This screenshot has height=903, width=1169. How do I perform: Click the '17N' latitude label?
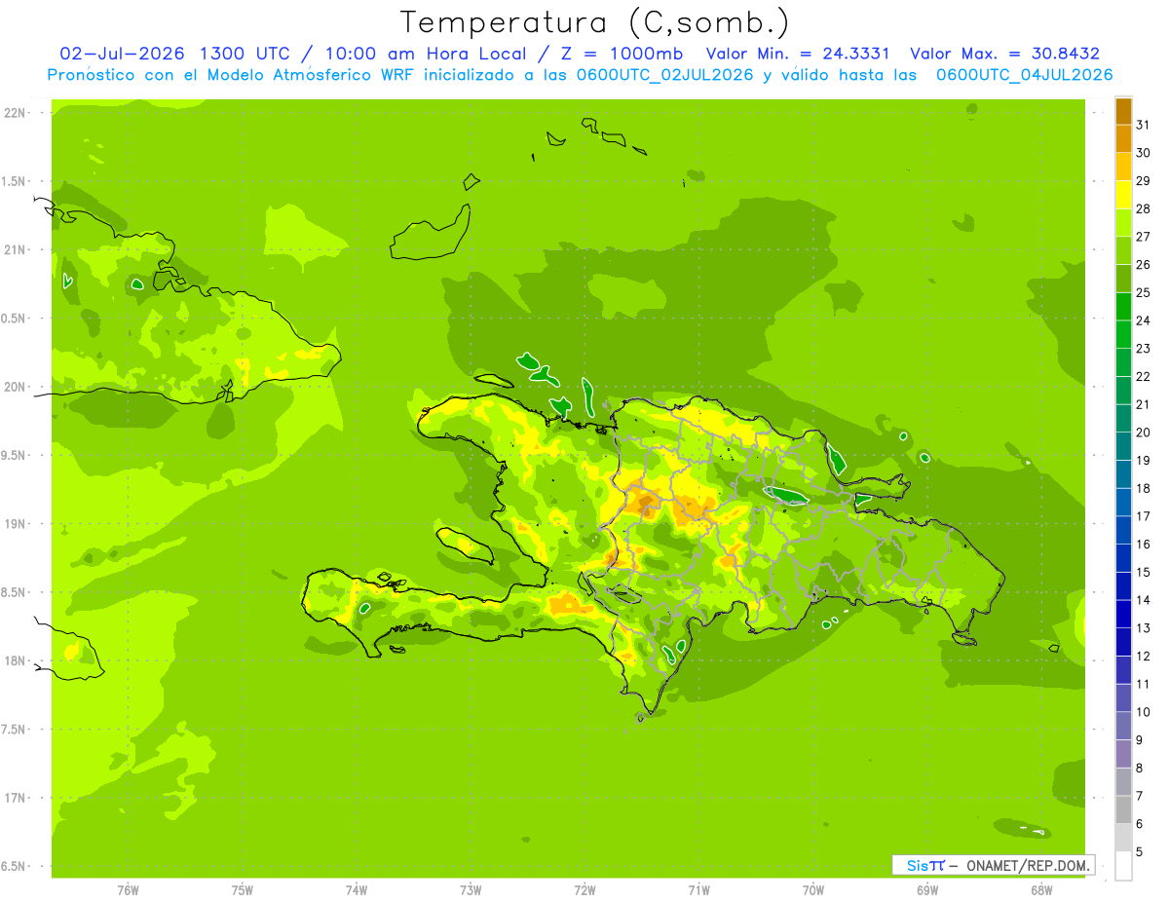tap(15, 798)
